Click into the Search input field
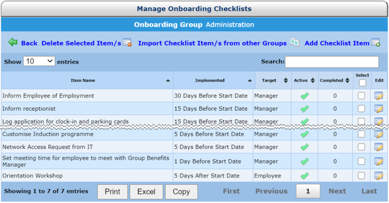The image size is (389, 203). (x=332, y=62)
